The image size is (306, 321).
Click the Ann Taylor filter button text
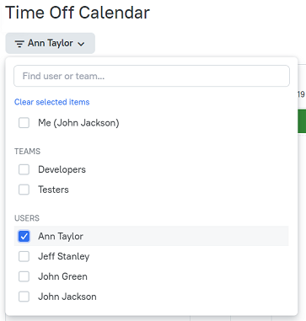pos(51,43)
